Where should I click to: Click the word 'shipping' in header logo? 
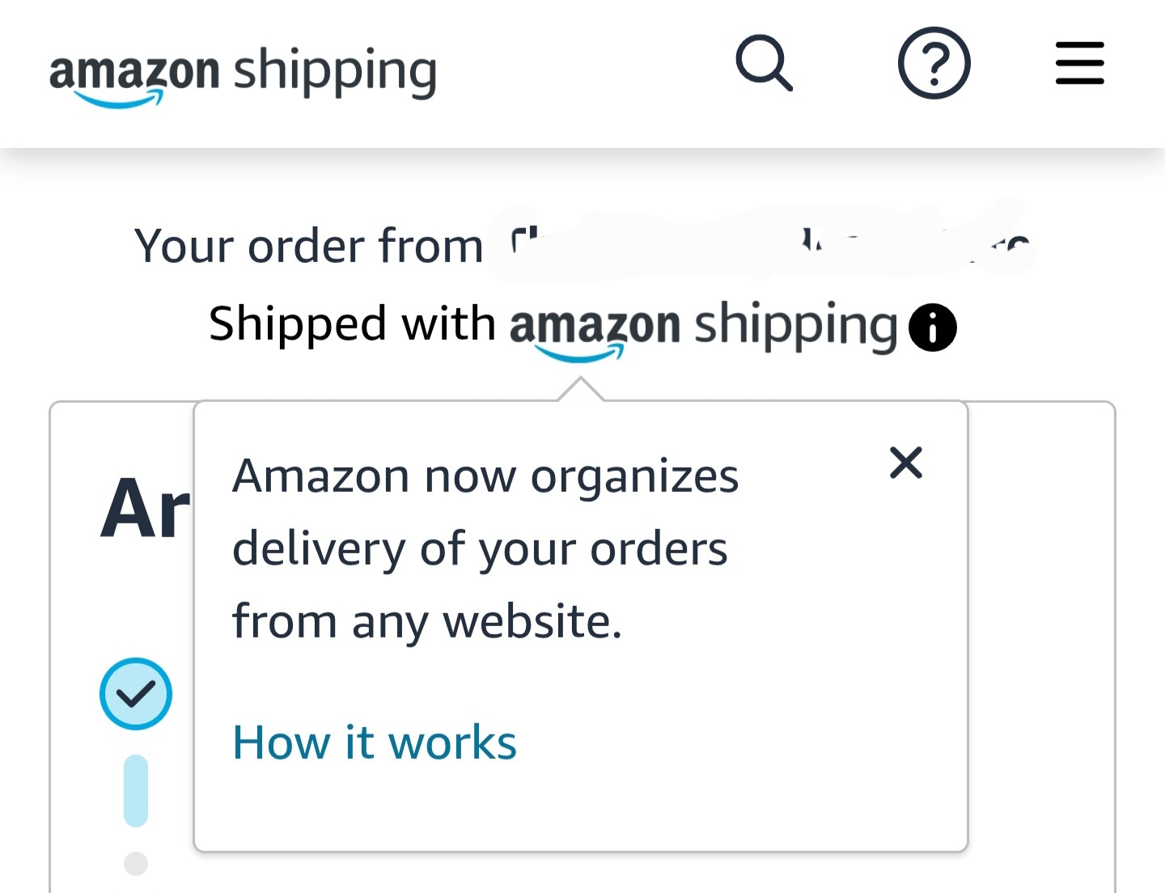tap(335, 73)
